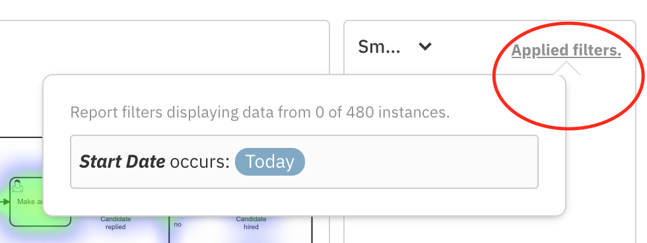Click the user task person icon
The height and width of the screenshot is (243, 647).
(17, 187)
